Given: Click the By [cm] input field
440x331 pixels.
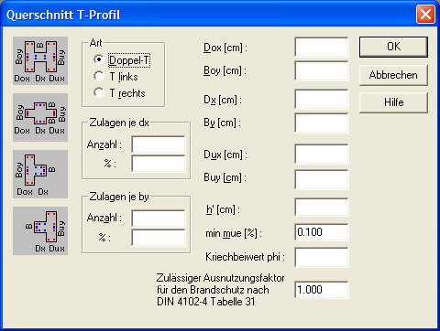Looking at the screenshot, I should [322, 123].
